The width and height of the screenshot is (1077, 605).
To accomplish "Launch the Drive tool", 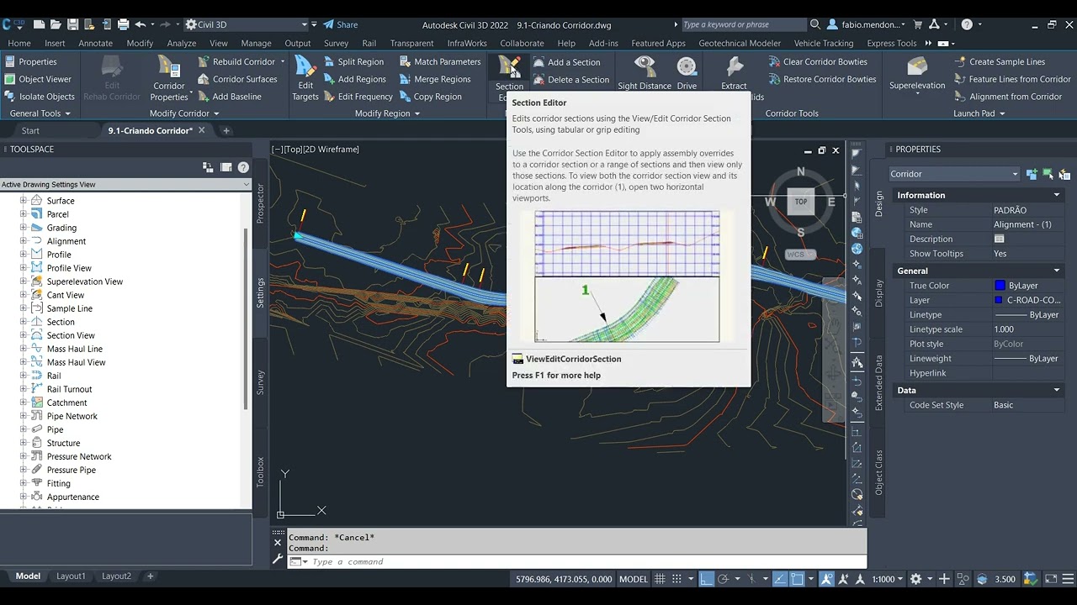I will [687, 73].
